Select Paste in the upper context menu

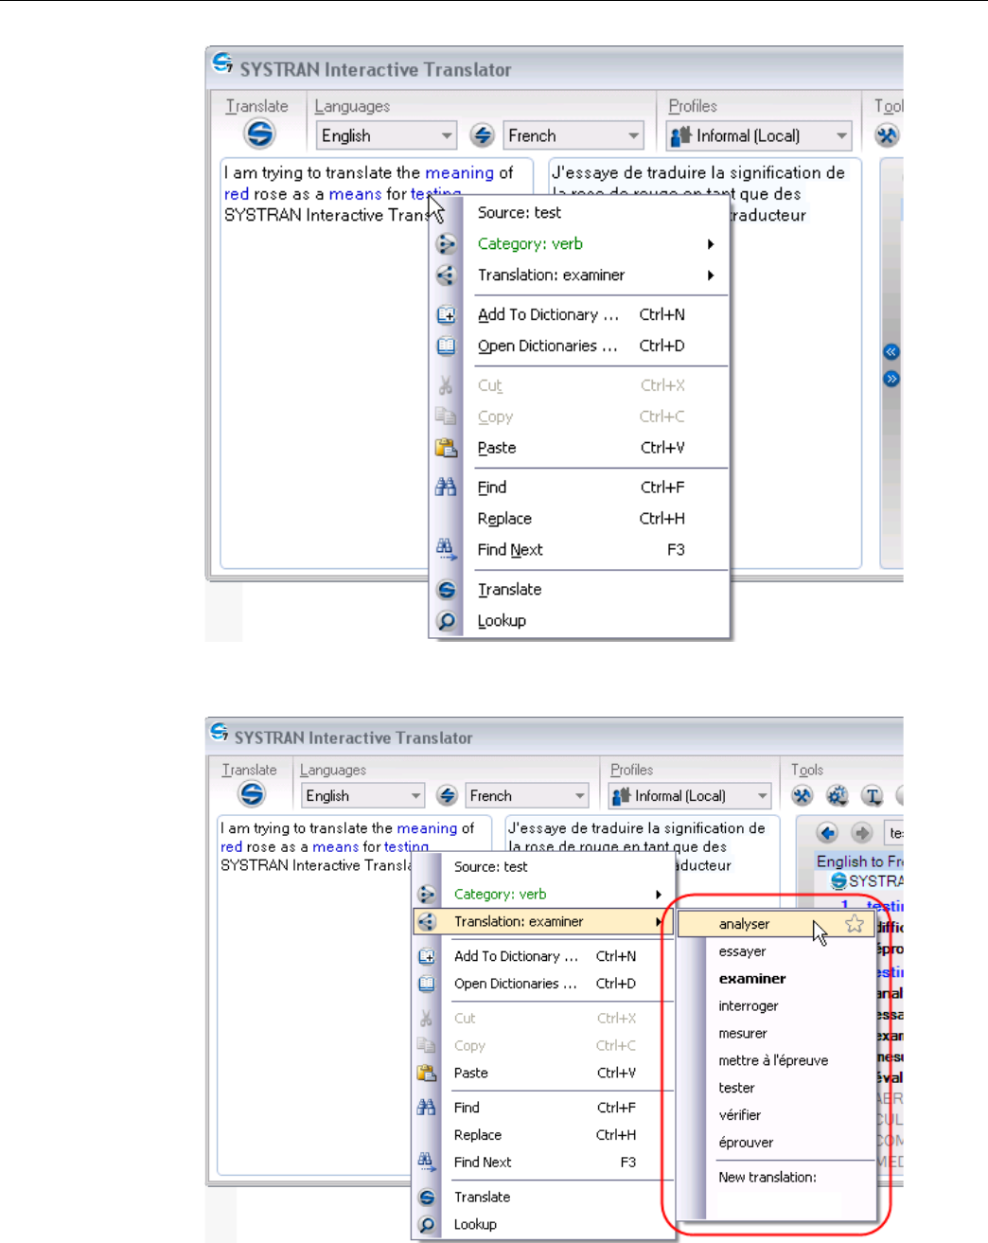tap(595, 448)
